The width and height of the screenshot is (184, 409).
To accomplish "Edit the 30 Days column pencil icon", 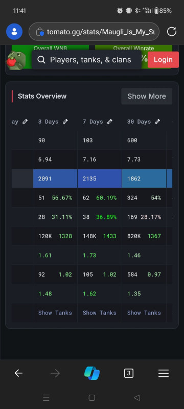I will (157, 122).
